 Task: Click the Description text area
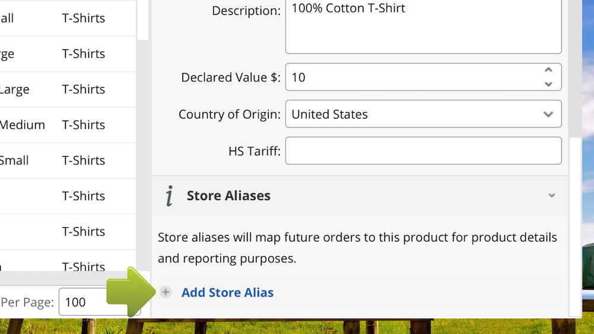point(423,26)
